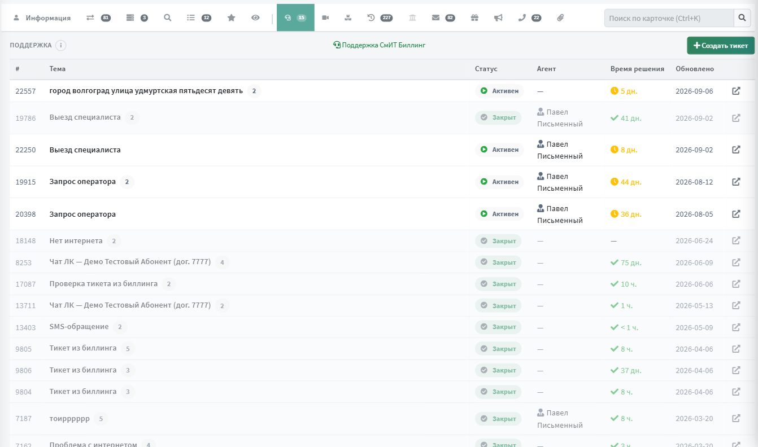Open the bank building tab
758x447 pixels.
[x=412, y=17]
